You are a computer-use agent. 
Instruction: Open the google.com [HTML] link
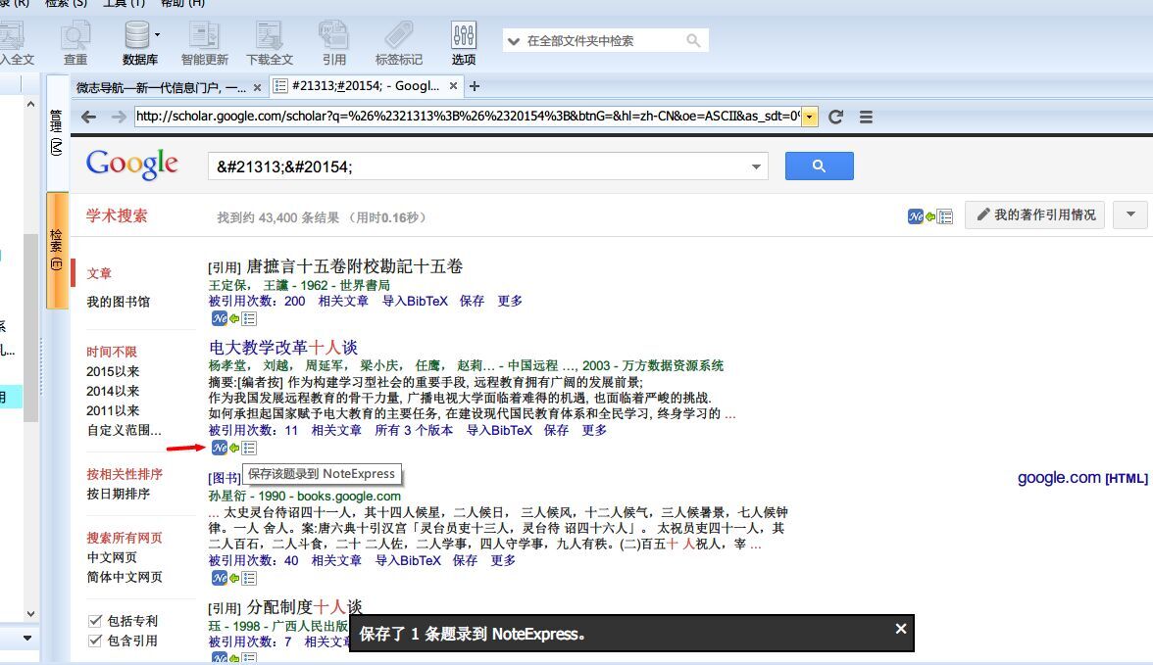pos(1082,478)
